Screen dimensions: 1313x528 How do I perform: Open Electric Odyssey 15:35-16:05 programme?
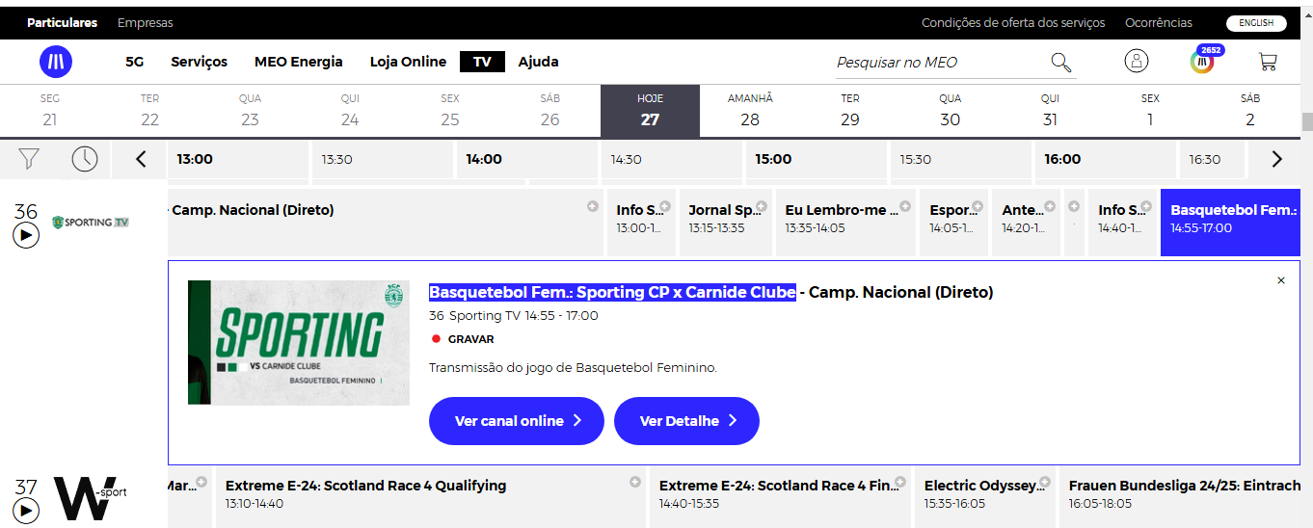(985, 499)
